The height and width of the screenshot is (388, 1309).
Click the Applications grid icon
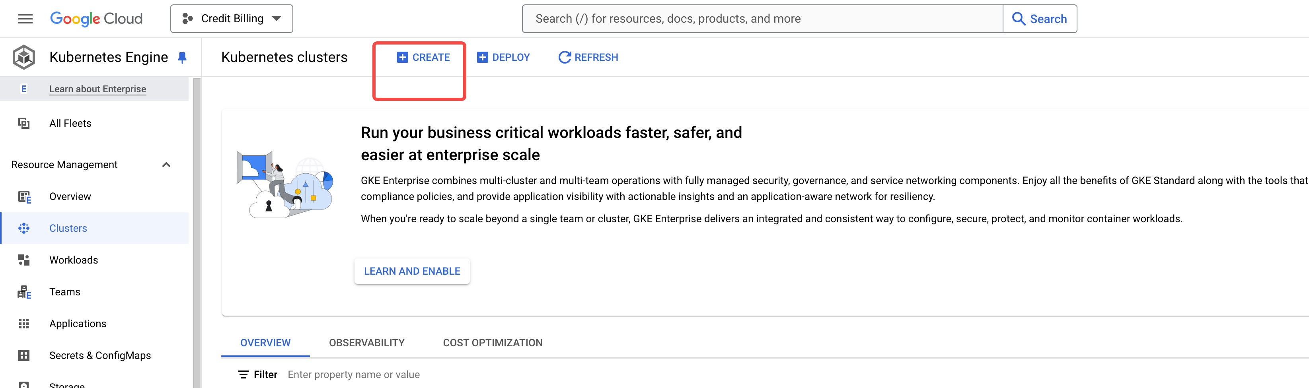[x=24, y=324]
